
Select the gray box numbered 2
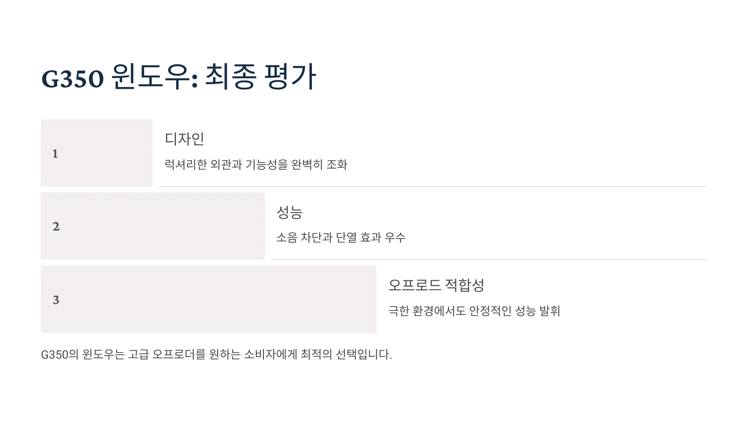(153, 226)
